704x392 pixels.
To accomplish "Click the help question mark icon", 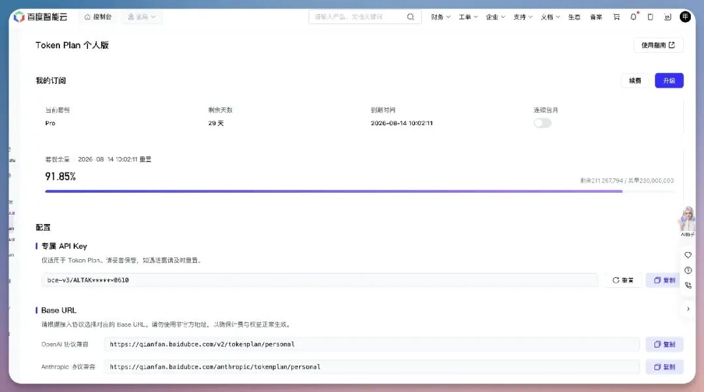I will coord(688,270).
